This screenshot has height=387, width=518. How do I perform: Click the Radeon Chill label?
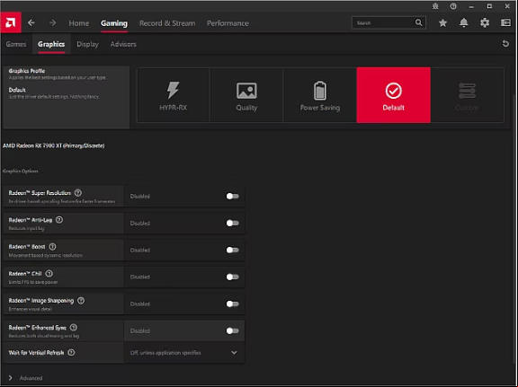(25, 274)
